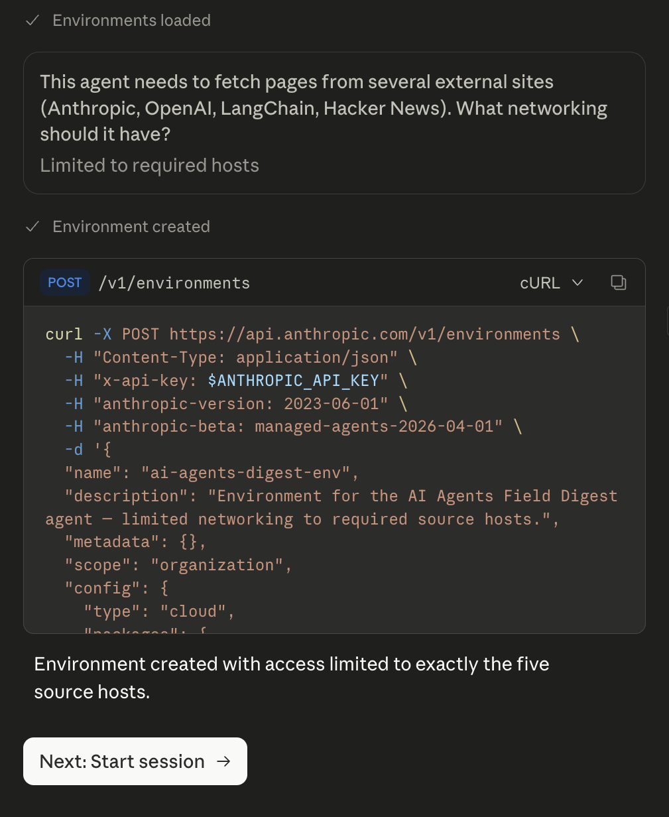Click the Environments loaded checkmark icon
Image resolution: width=669 pixels, height=817 pixels.
pos(32,21)
